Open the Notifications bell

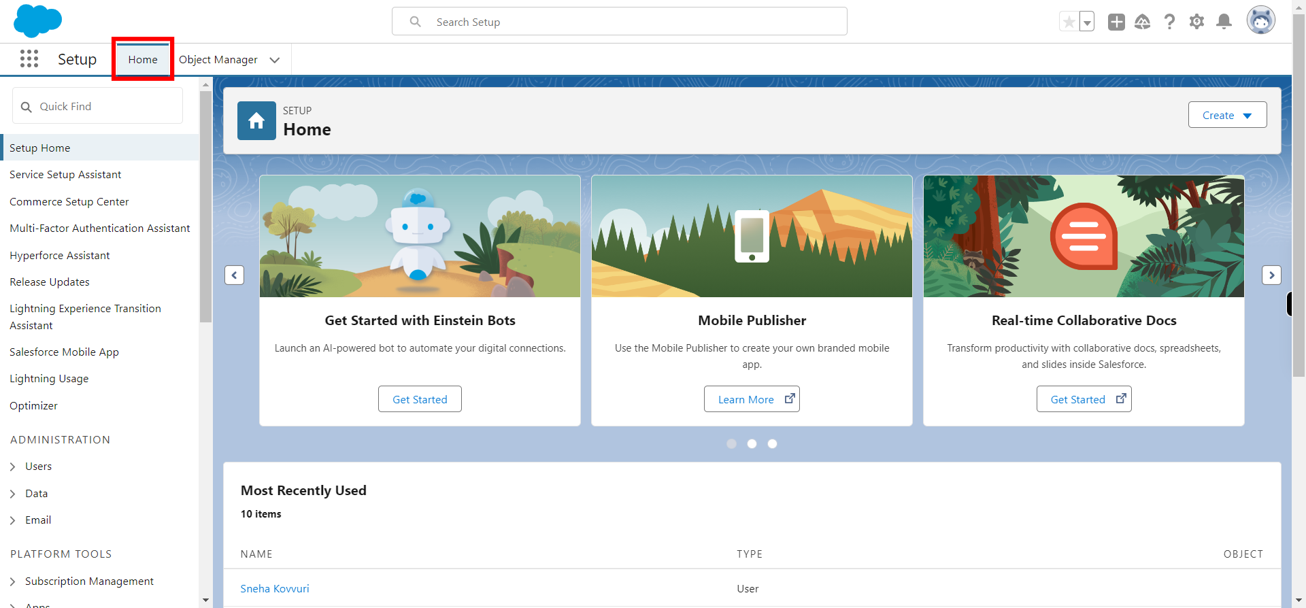1224,22
